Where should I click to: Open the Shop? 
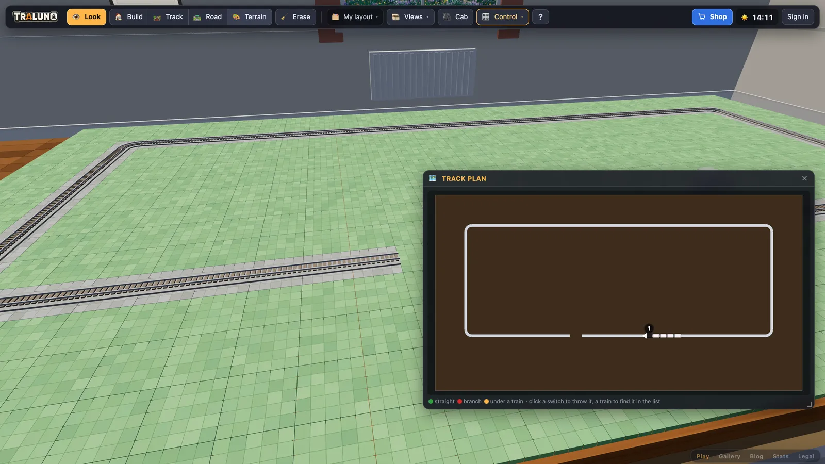click(x=712, y=17)
